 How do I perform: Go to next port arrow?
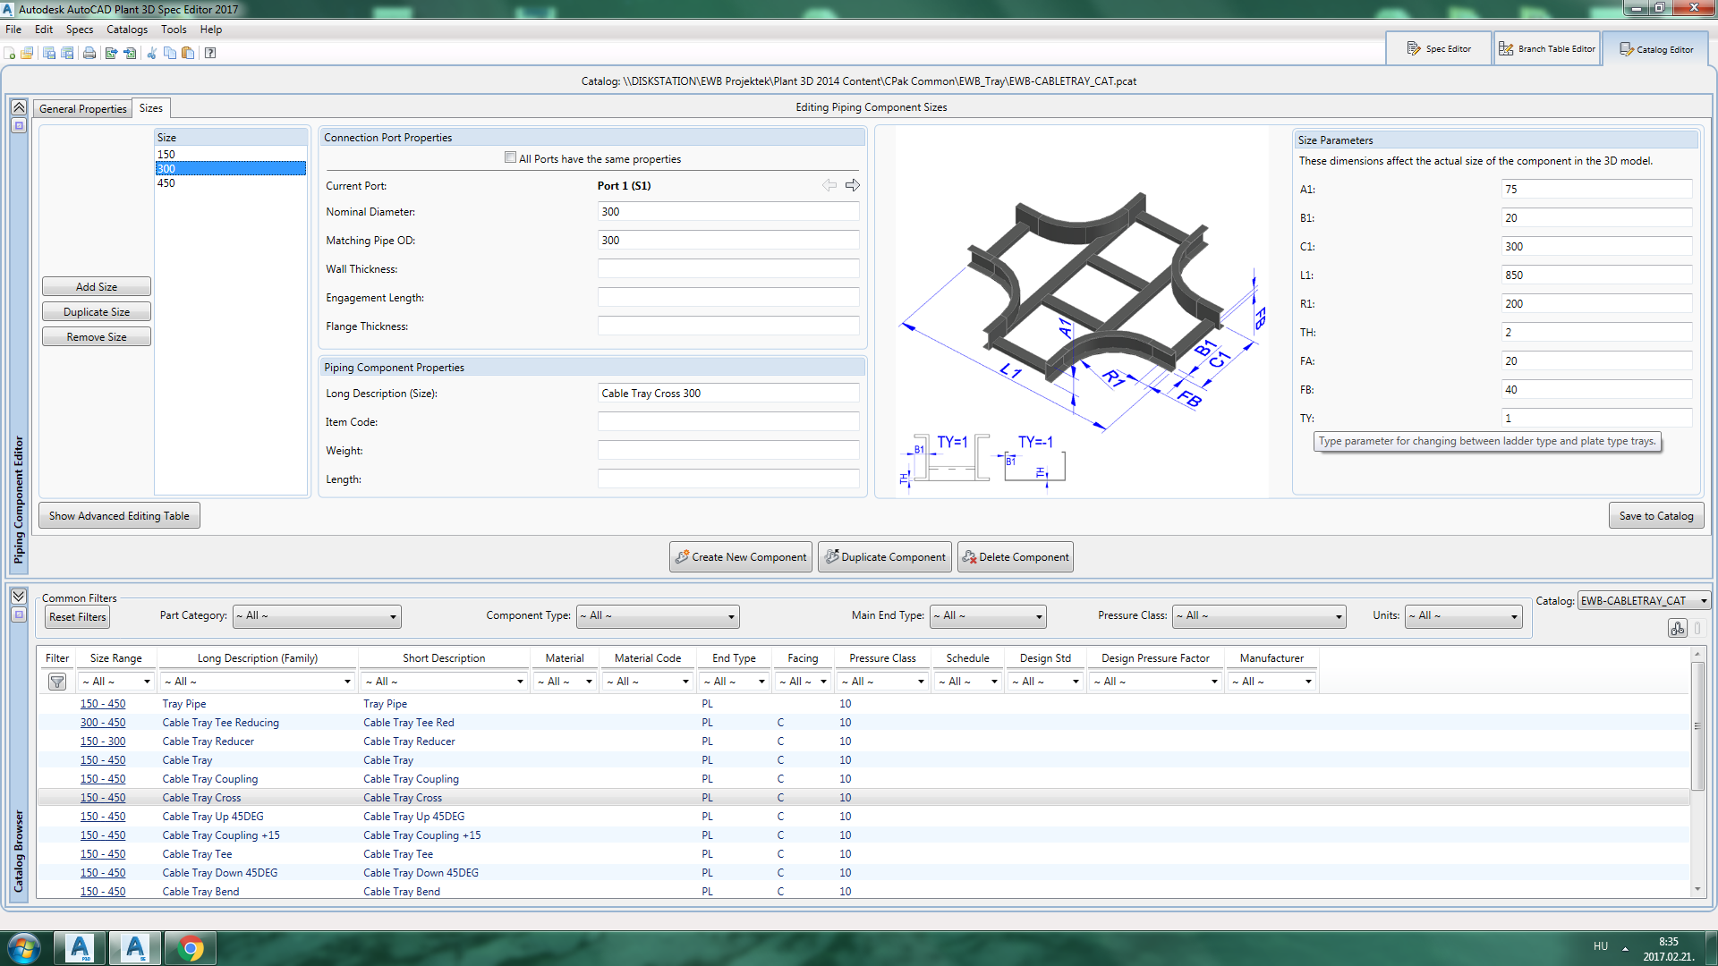click(x=853, y=185)
